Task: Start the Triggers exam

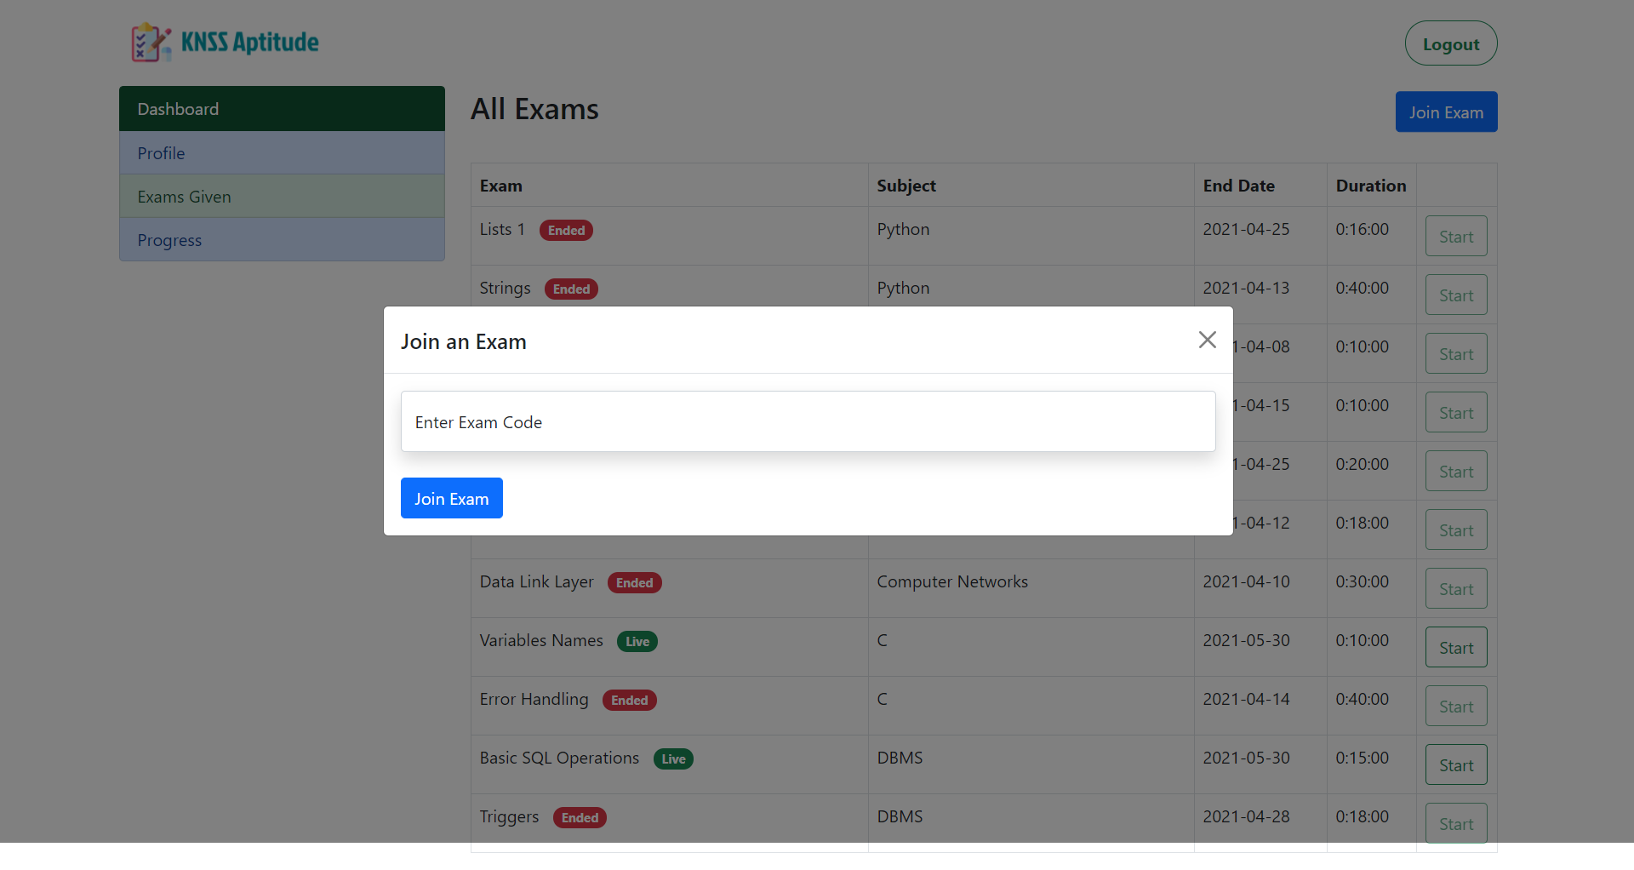Action: coord(1455,823)
